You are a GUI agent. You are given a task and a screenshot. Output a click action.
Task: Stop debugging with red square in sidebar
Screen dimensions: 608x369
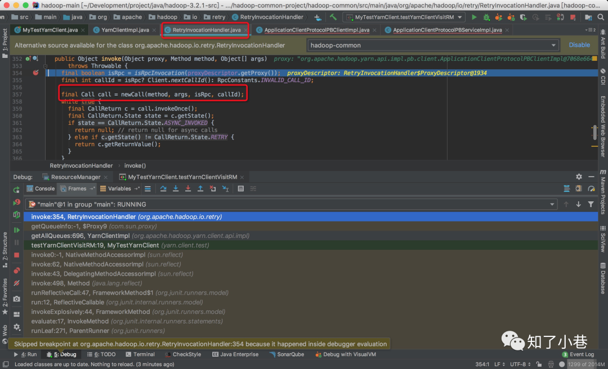17,255
